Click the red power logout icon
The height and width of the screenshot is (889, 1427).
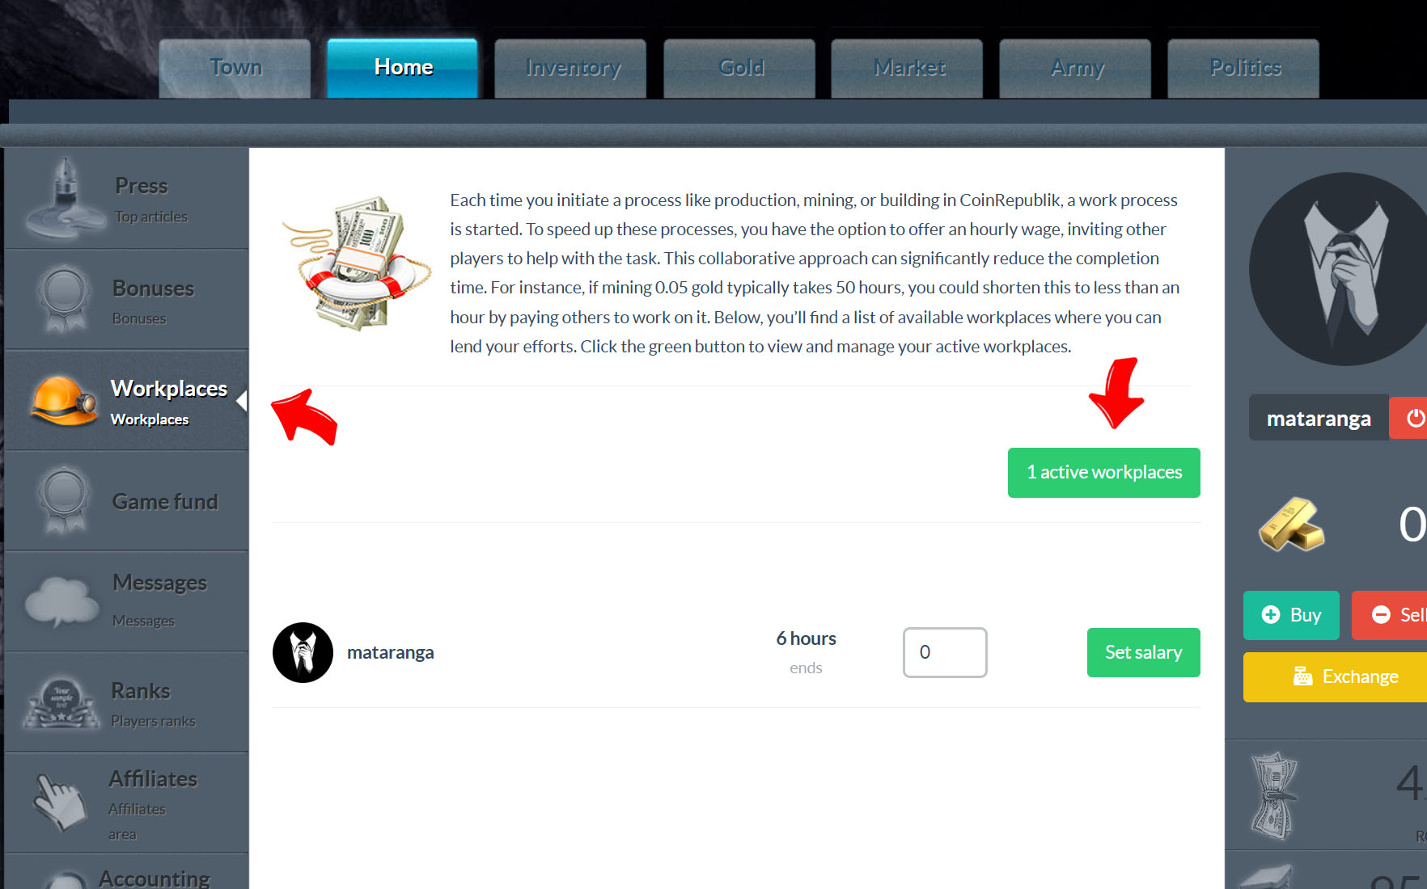click(x=1410, y=418)
